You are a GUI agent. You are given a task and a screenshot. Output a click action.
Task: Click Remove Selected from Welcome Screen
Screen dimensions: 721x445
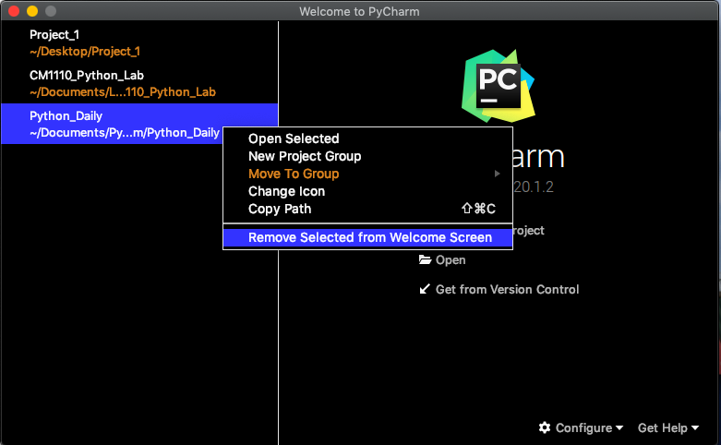coord(367,237)
